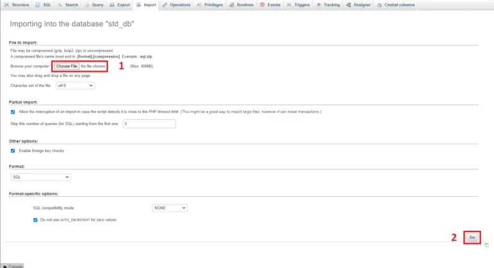Click the SQL tab icon
The image size is (494, 268).
[38, 4]
